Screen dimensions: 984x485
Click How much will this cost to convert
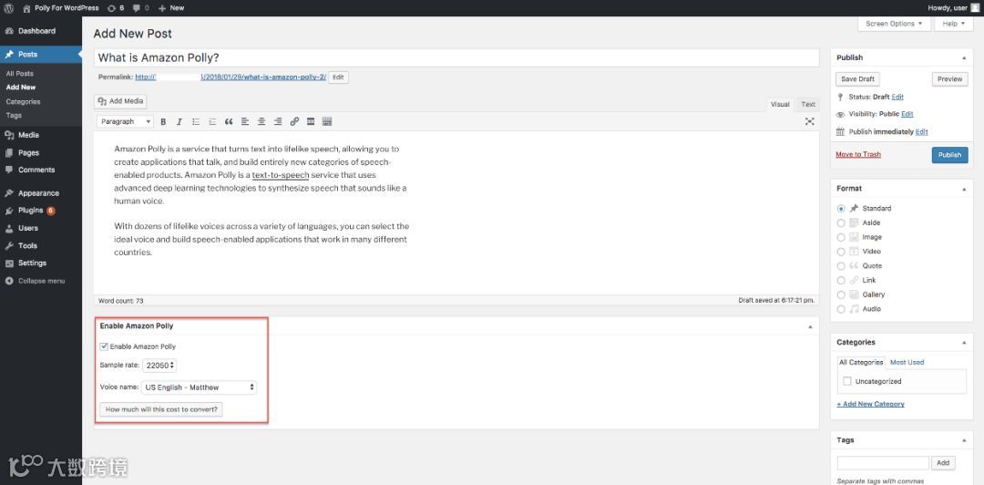tap(161, 409)
